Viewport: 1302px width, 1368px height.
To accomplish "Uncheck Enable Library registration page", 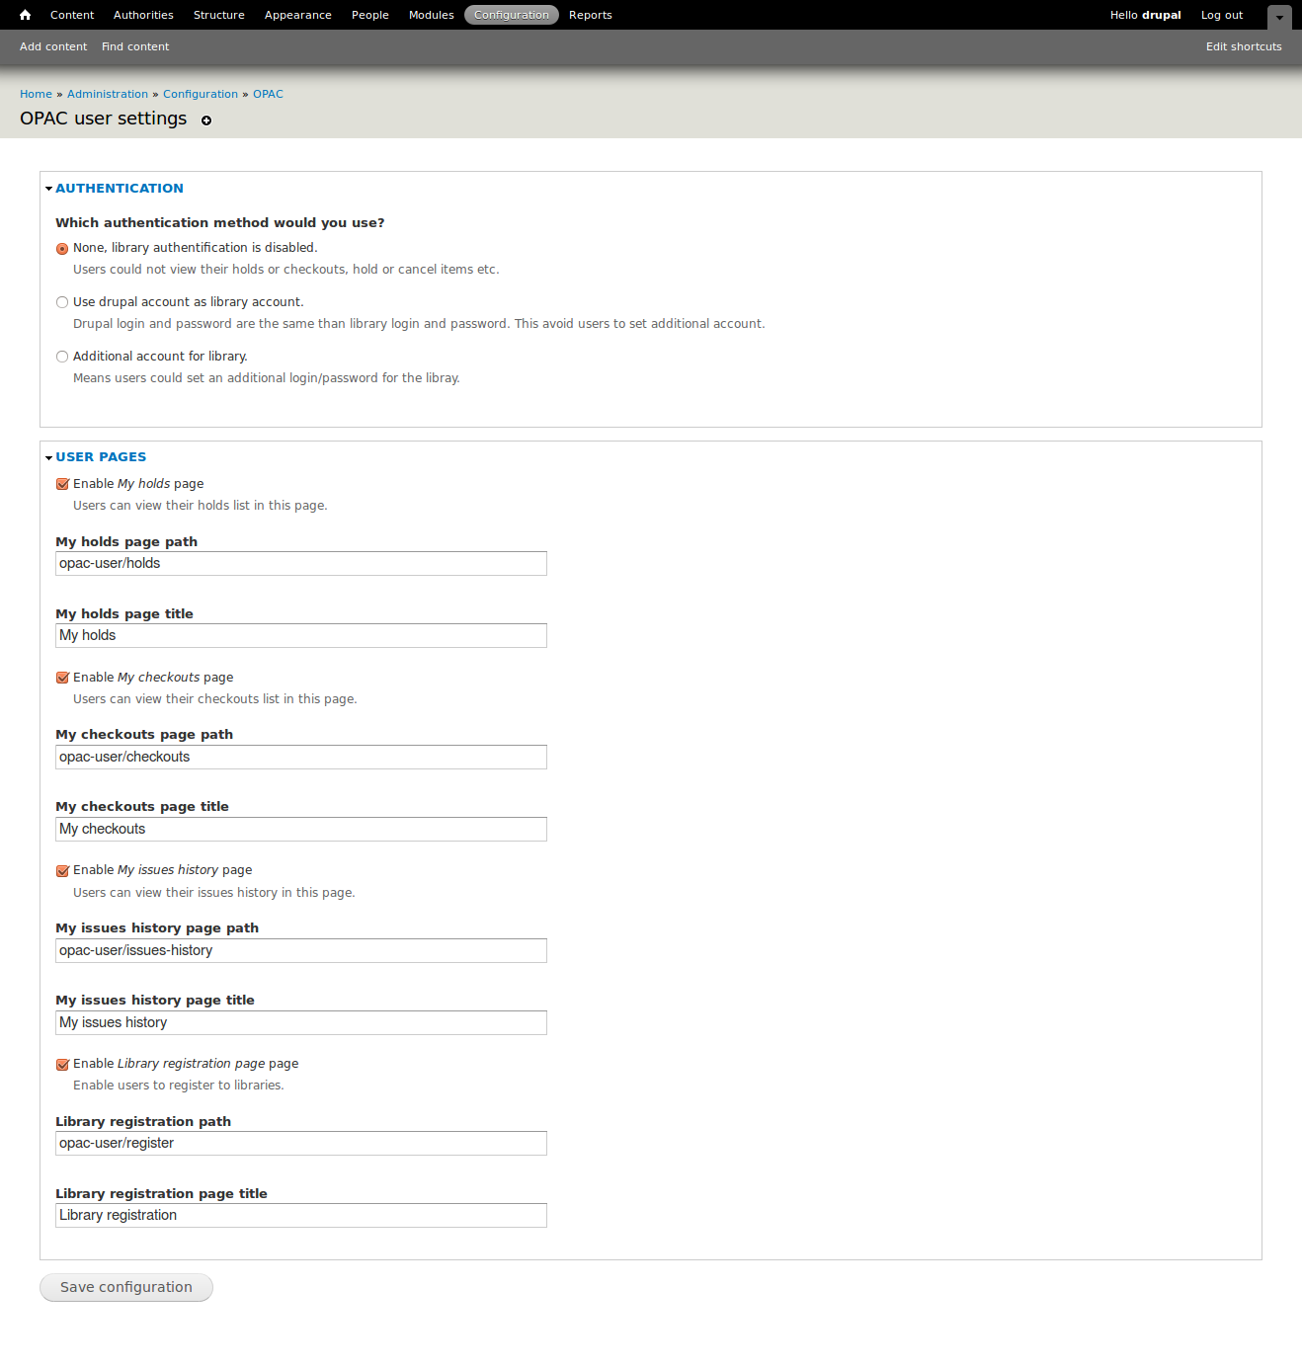I will click(x=62, y=1064).
